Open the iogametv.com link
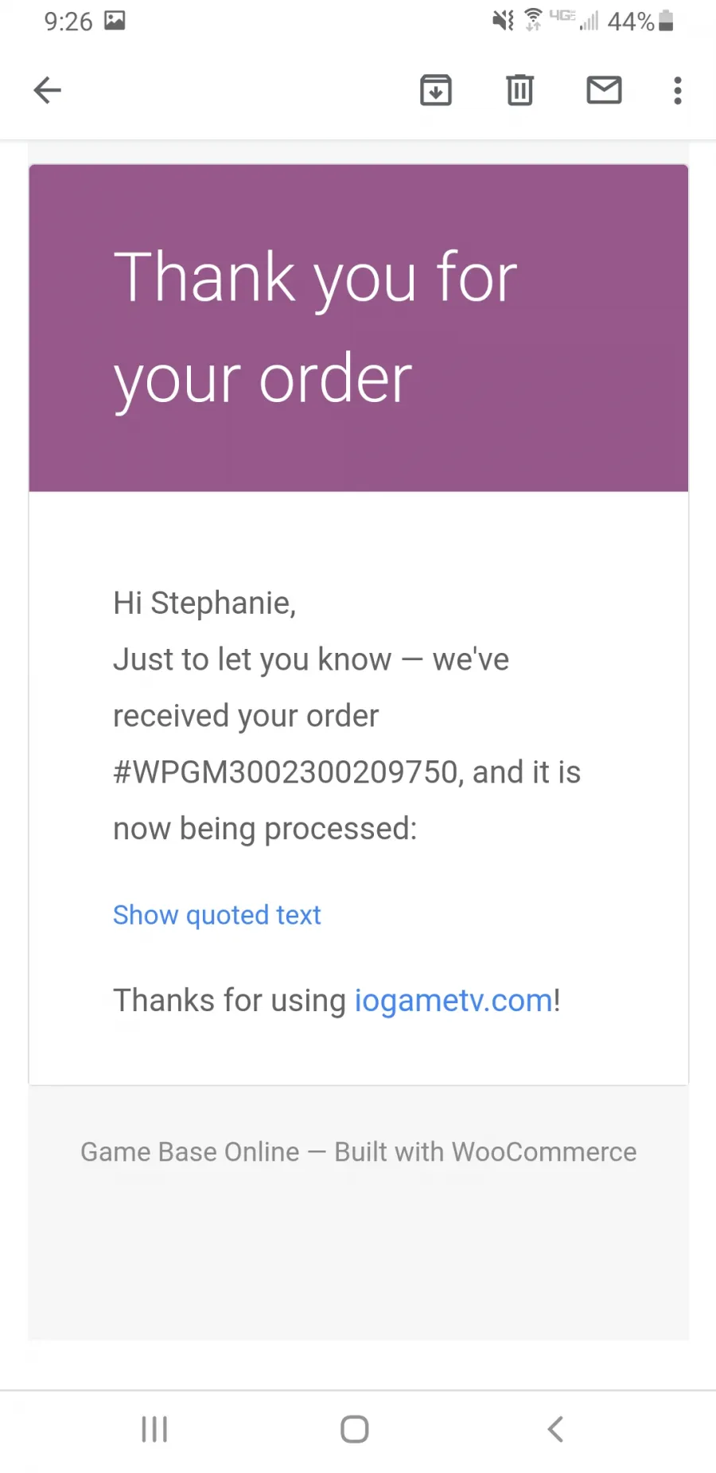Viewport: 716px width, 1473px height. pos(453,1001)
